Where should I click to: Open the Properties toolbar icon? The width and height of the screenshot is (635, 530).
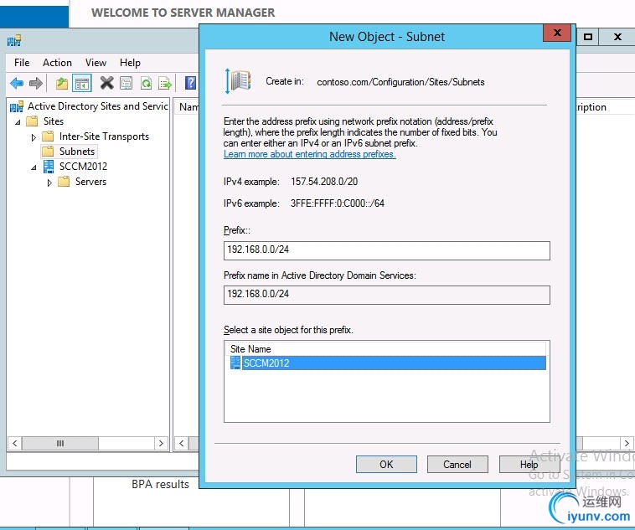click(126, 84)
